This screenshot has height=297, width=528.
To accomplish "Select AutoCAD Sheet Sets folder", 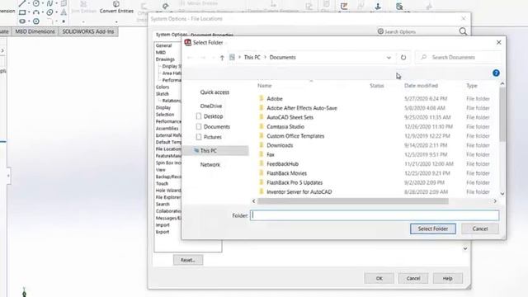I will pyautogui.click(x=290, y=117).
